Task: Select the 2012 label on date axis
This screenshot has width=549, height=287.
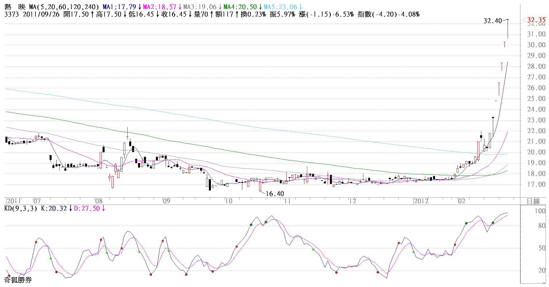Action: (421, 201)
